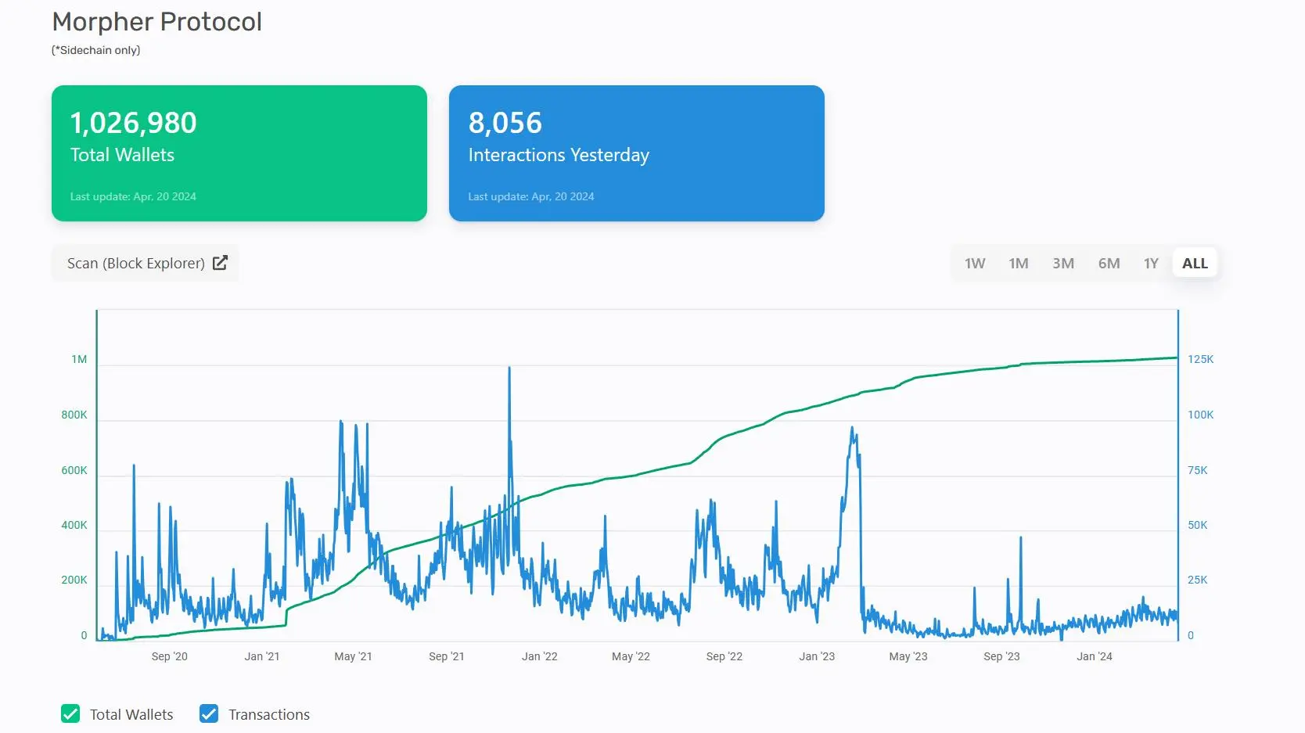Switch chart range to 1W
1305x733 pixels.
pos(975,264)
